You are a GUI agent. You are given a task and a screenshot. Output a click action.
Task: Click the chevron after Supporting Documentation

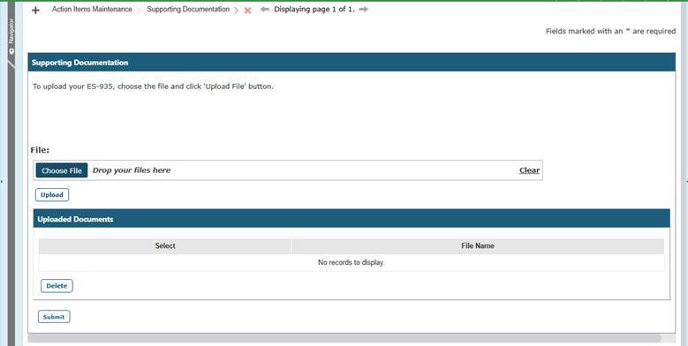[x=236, y=11]
